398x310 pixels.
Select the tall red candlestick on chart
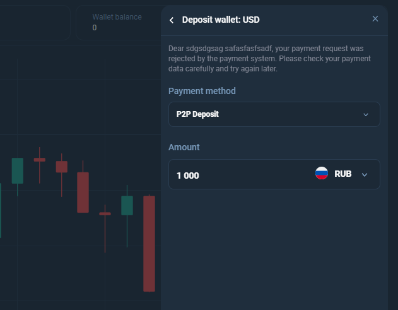pos(149,244)
